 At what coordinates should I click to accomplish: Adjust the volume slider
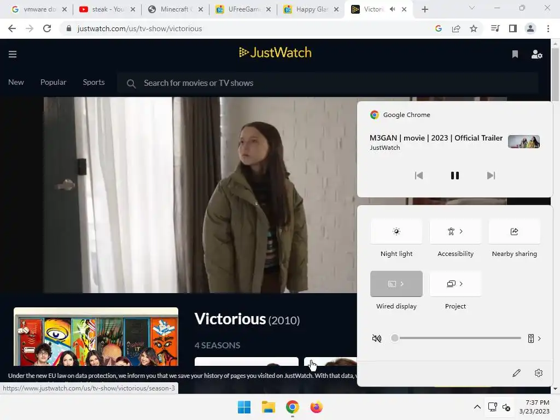coord(456,338)
